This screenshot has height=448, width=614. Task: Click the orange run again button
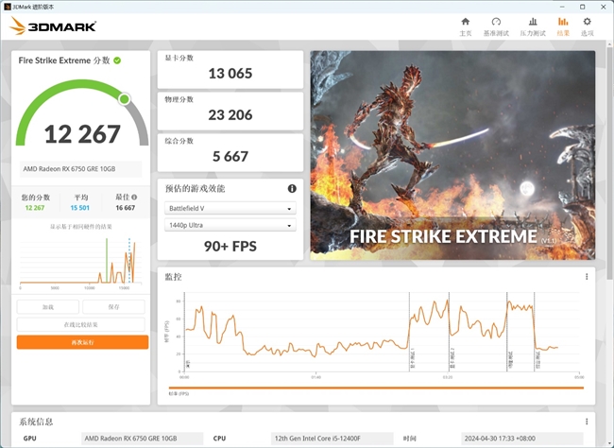click(82, 342)
